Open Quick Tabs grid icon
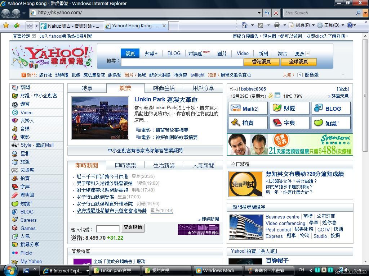Screen dimensions: 369x276 coord(30,26)
